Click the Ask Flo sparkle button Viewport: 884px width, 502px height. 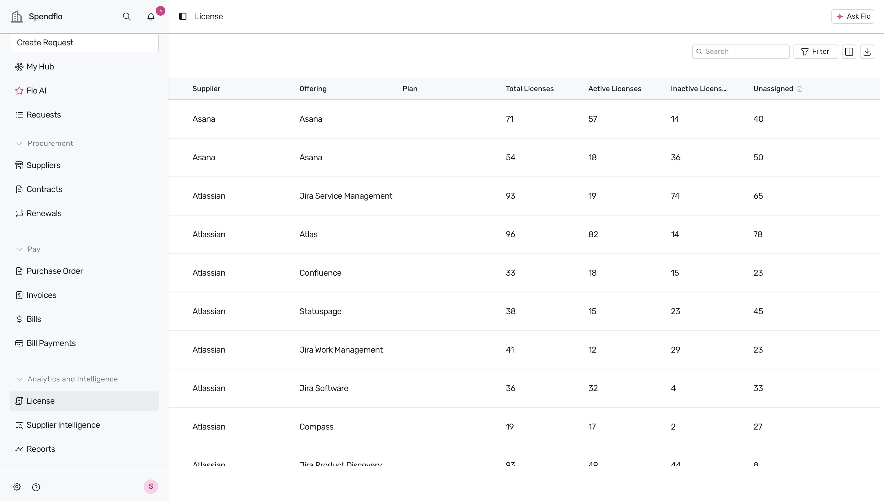click(853, 16)
